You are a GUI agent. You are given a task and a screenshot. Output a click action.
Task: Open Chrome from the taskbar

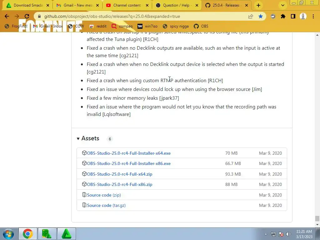click(x=28, y=234)
